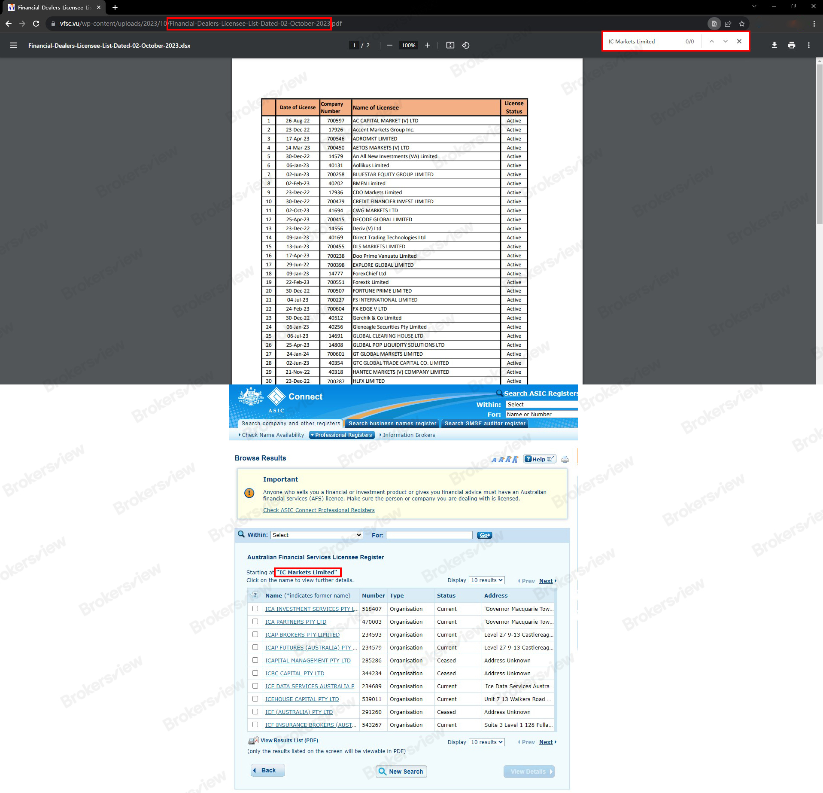Zoom in on the PDF document

(x=427, y=45)
